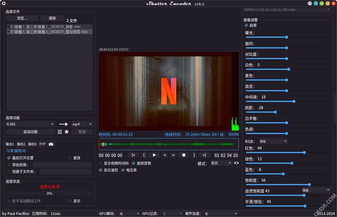Toggle 启用 image adjustment checkbox
The height and width of the screenshot is (217, 337).
[246, 25]
